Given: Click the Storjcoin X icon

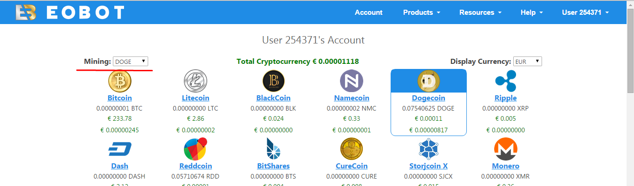Looking at the screenshot, I should pyautogui.click(x=429, y=149).
